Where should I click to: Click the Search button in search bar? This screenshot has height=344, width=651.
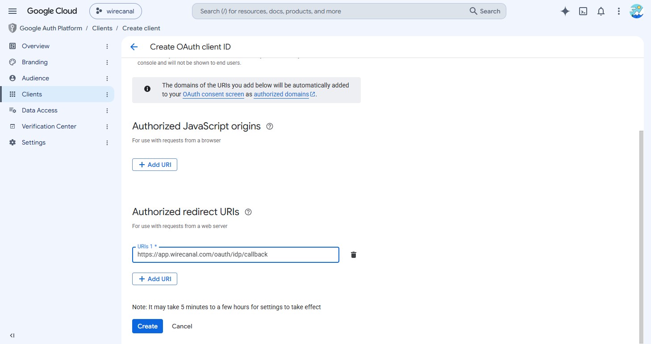point(485,11)
